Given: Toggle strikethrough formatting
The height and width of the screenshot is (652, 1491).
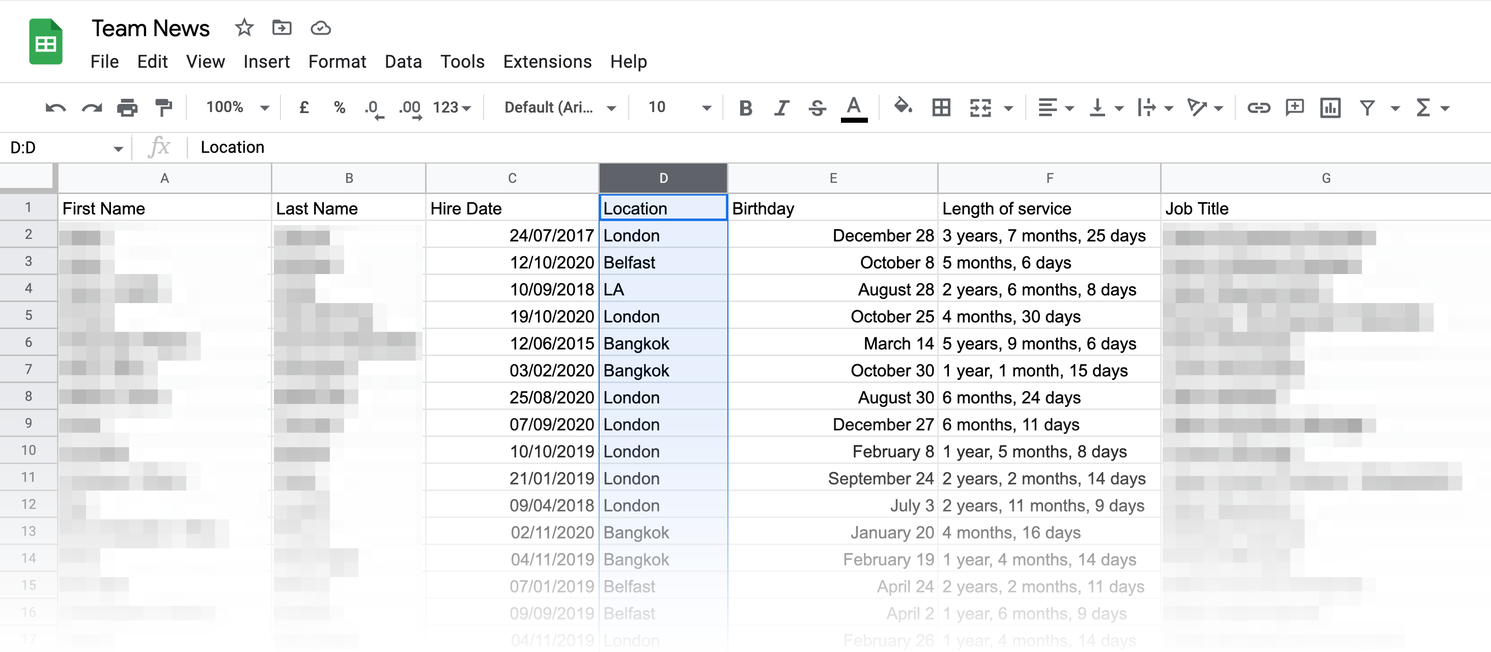Looking at the screenshot, I should [817, 107].
